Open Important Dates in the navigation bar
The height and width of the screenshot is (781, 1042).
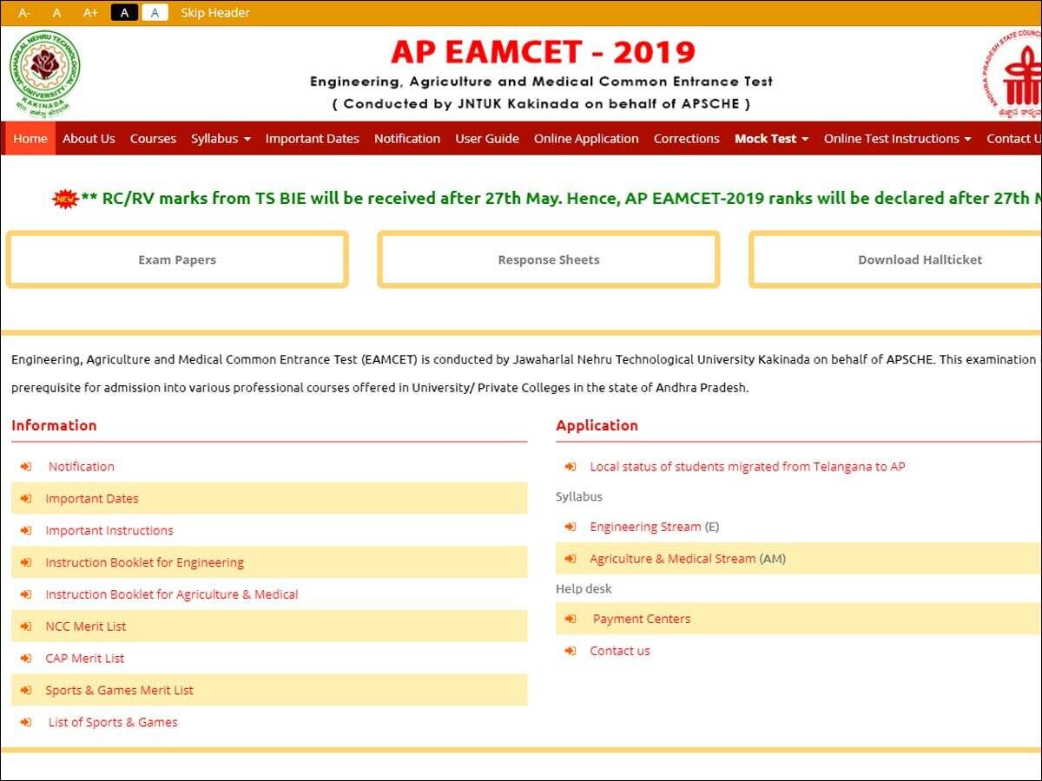[312, 139]
